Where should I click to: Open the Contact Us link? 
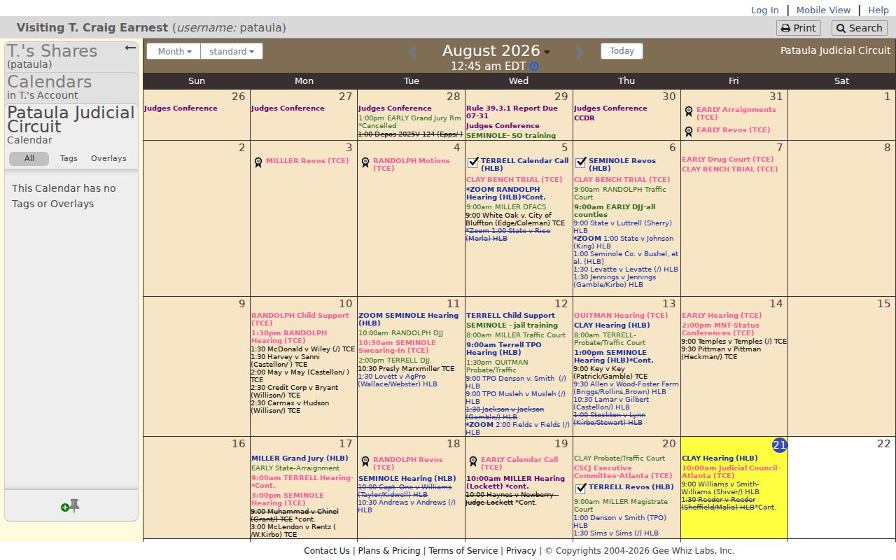(326, 551)
